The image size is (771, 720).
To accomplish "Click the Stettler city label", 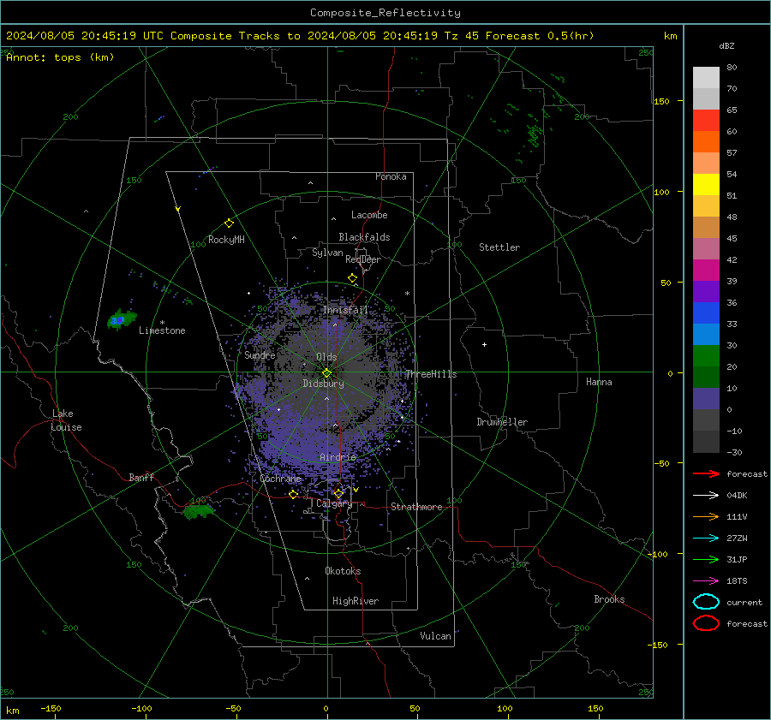I will 499,247.
